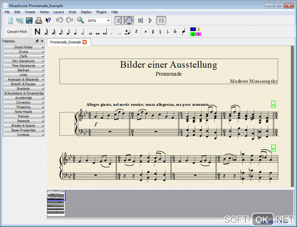Flip the note stem direction
Viewport: 297px width, 227px height.
pyautogui.click(x=183, y=32)
